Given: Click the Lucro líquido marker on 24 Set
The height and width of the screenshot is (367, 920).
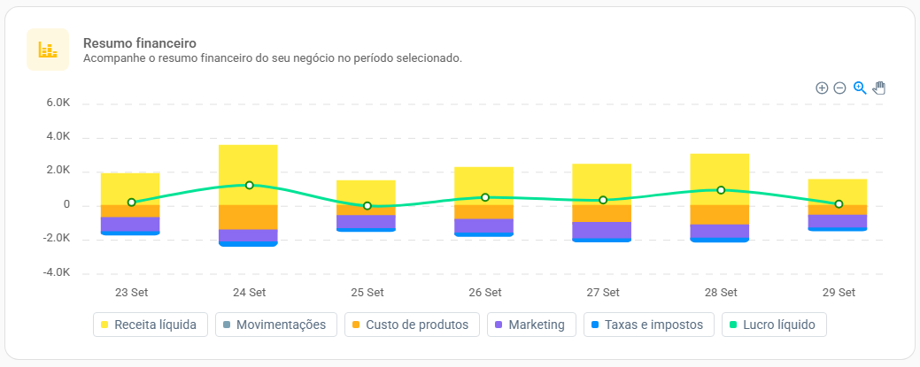Looking at the screenshot, I should click(x=250, y=185).
